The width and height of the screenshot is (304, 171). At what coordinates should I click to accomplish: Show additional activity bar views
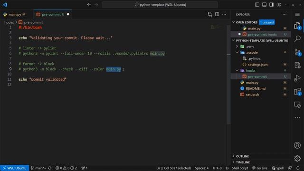[x=297, y=117]
